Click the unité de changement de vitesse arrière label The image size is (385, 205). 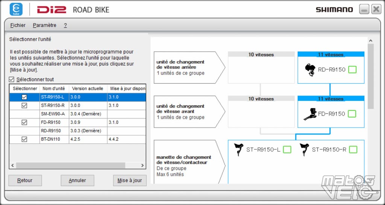tap(181, 64)
